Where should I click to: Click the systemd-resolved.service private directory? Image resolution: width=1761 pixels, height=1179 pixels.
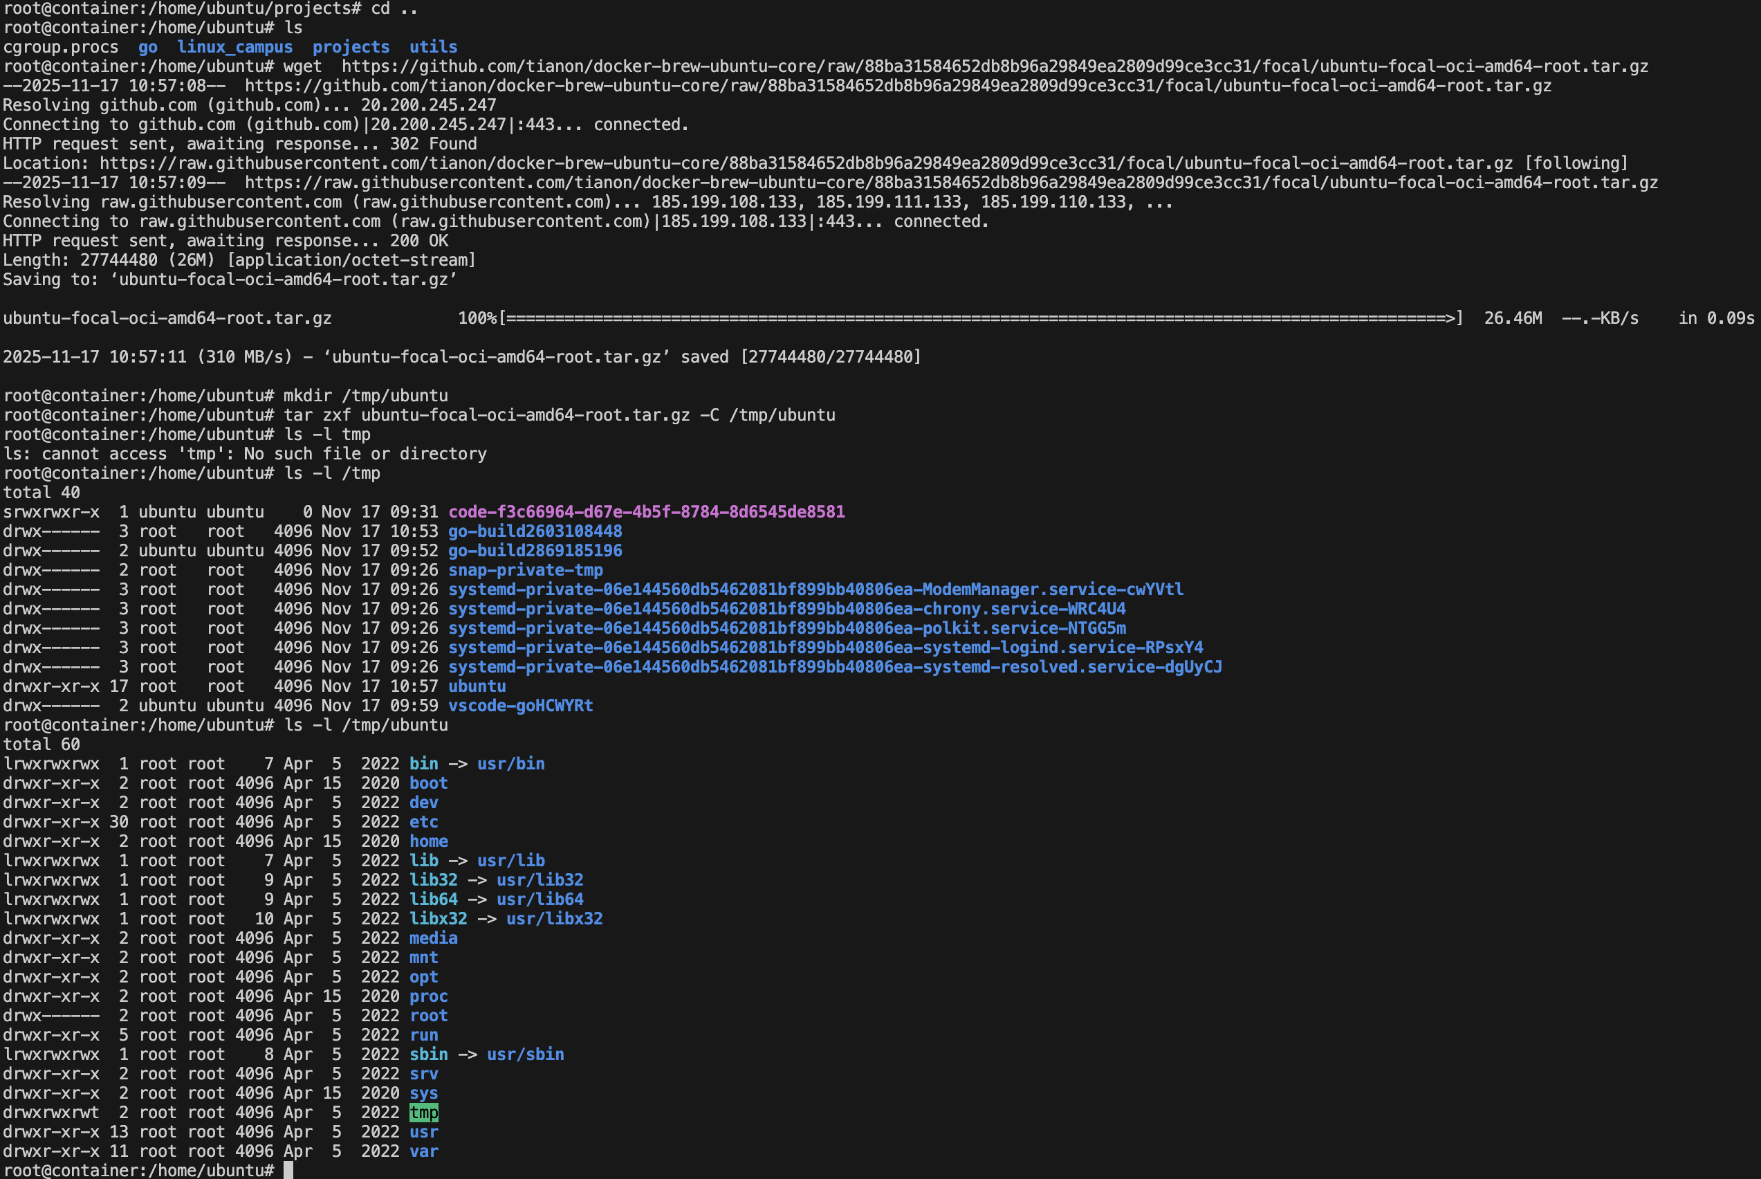[834, 667]
